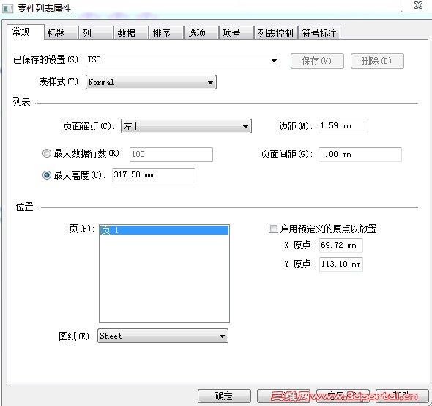The height and width of the screenshot is (406, 432).
Task: Select the 最大高度 radio button
Action: point(47,175)
